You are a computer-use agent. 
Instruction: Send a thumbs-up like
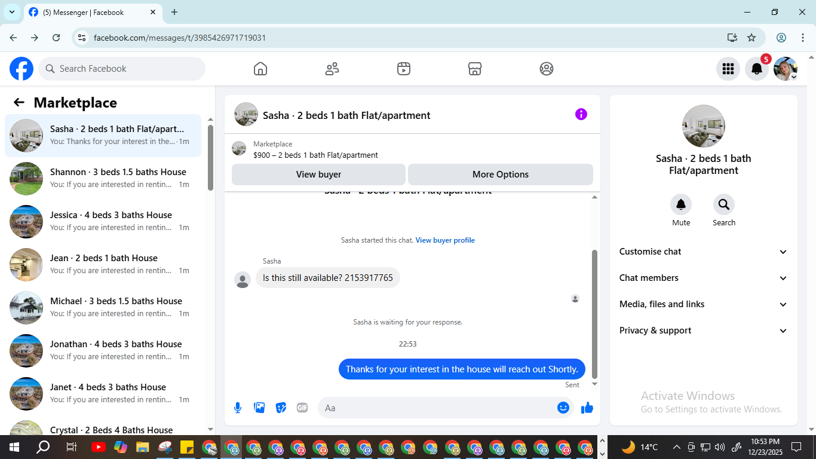[x=587, y=408]
